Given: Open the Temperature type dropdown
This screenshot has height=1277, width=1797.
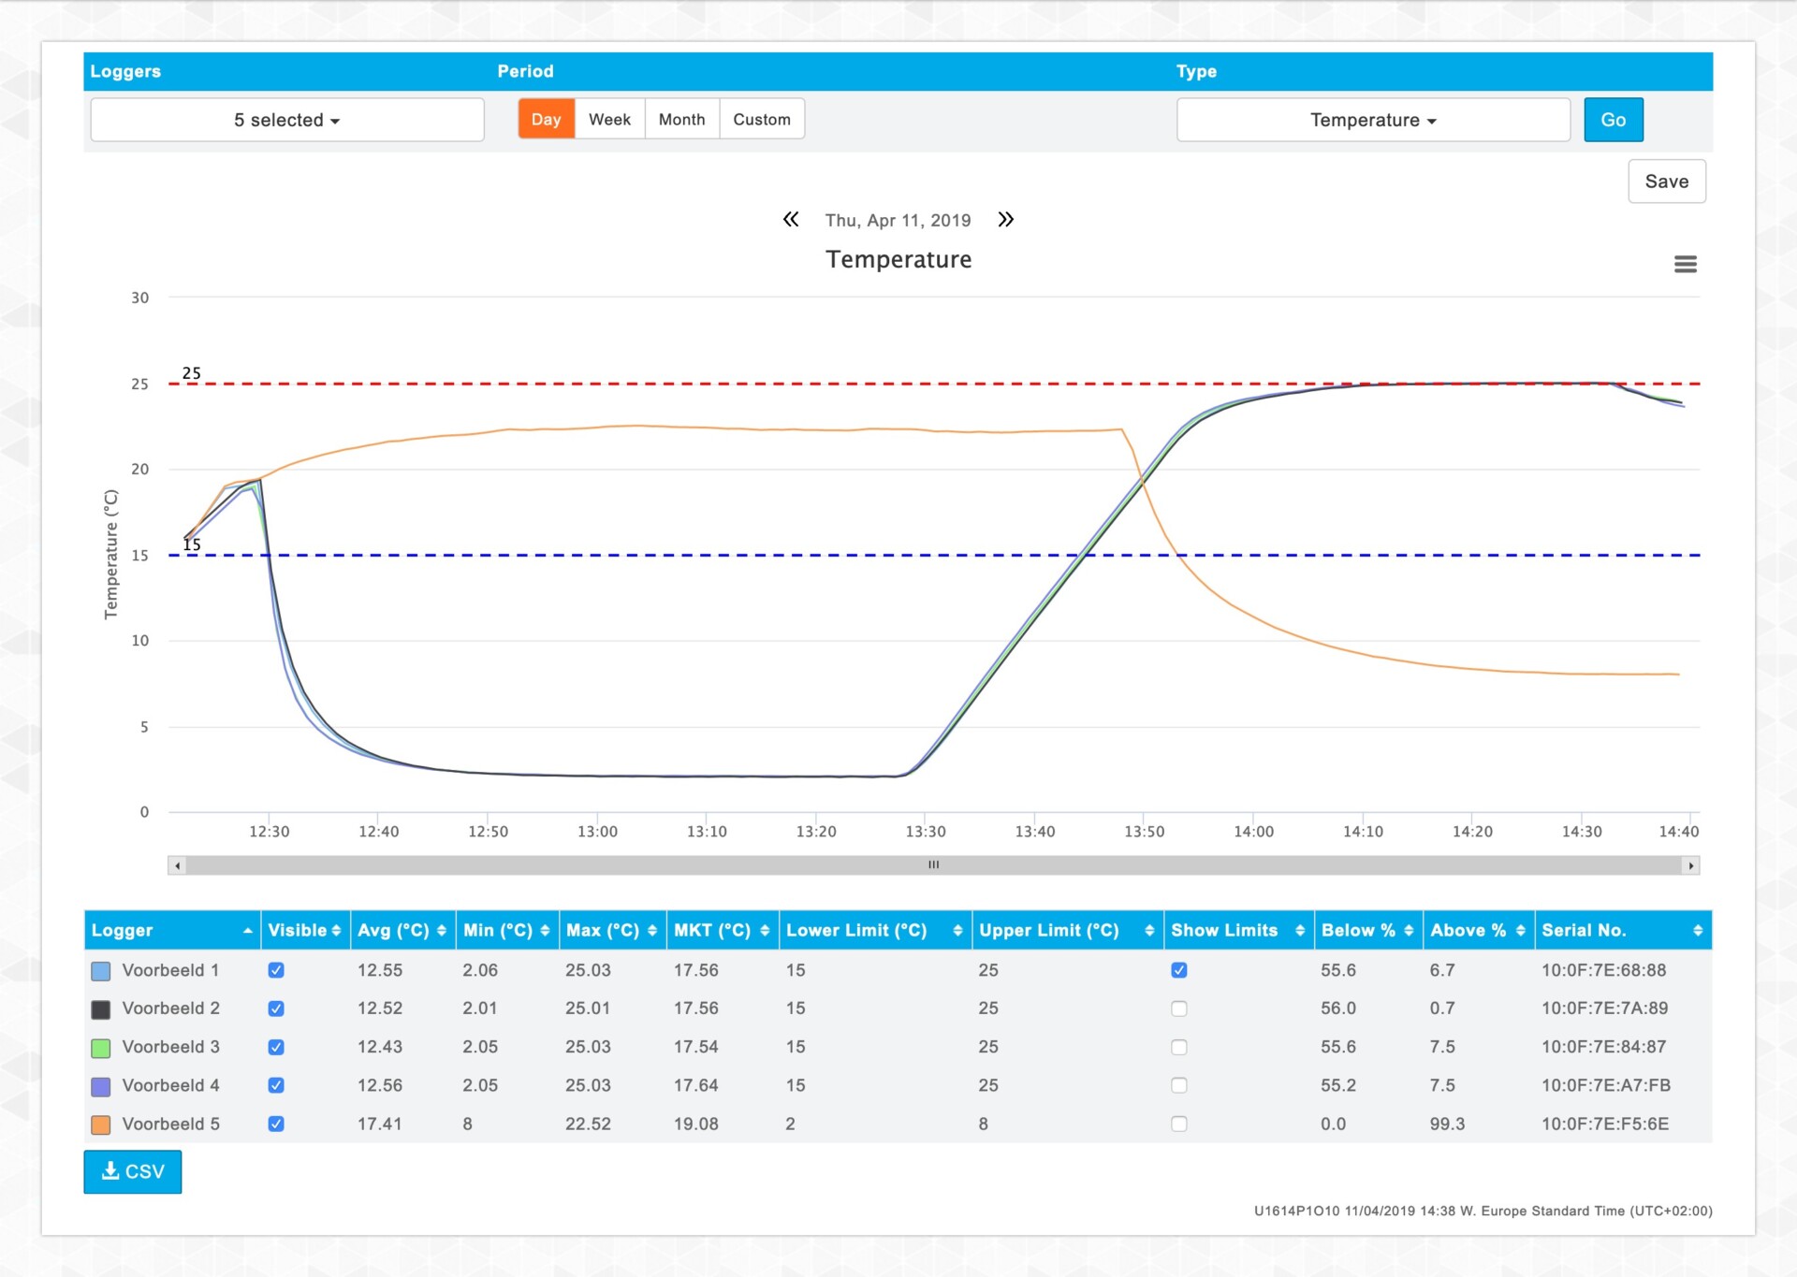Looking at the screenshot, I should click(x=1372, y=120).
